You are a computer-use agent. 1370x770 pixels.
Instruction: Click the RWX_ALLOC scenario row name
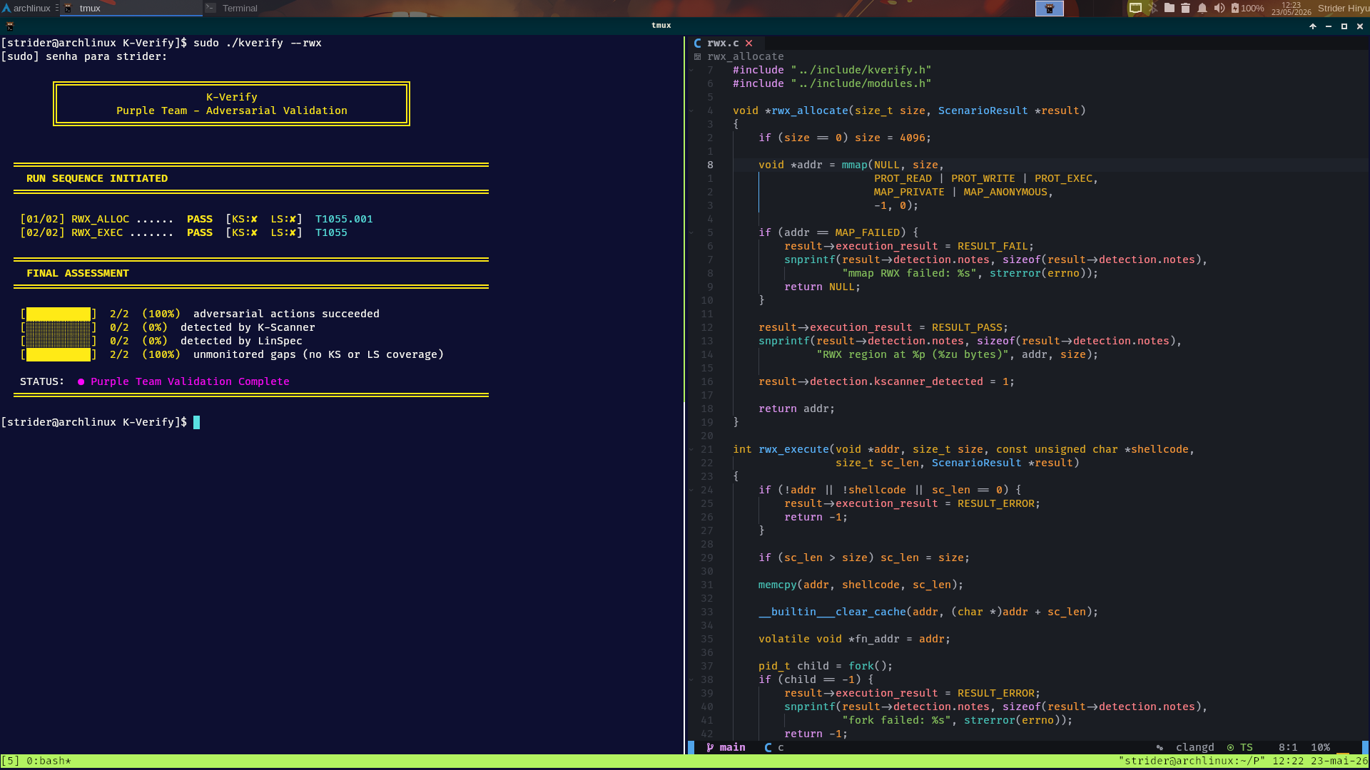(100, 219)
